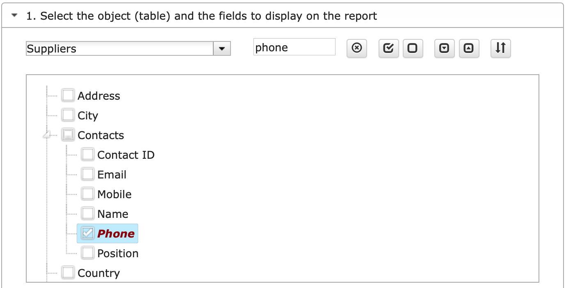Check the Country field checkbox

pos(68,273)
